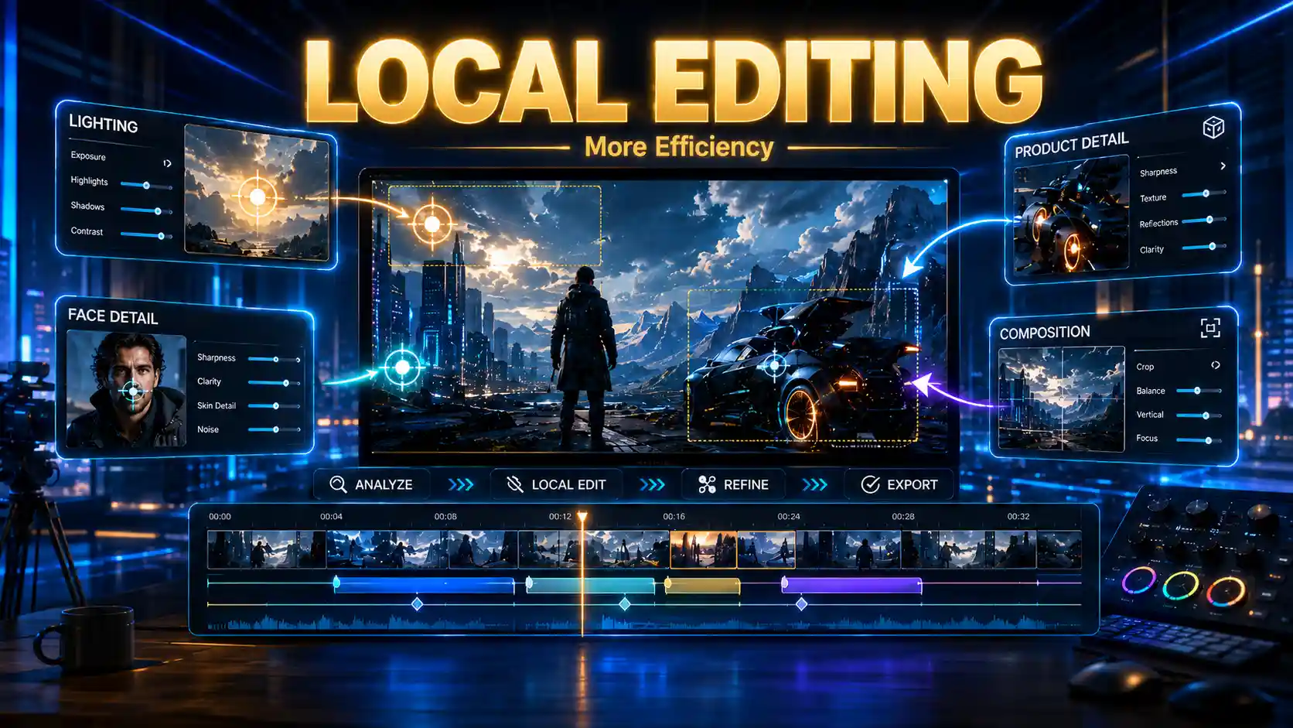Click the More Efficiency subtitle
This screenshot has height=728, width=1293.
click(x=679, y=146)
